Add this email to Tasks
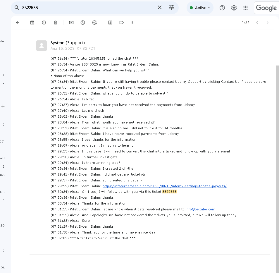 (x=94, y=23)
